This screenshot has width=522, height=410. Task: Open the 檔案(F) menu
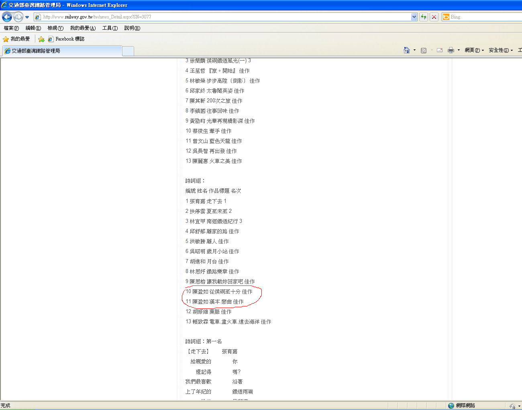pyautogui.click(x=11, y=28)
